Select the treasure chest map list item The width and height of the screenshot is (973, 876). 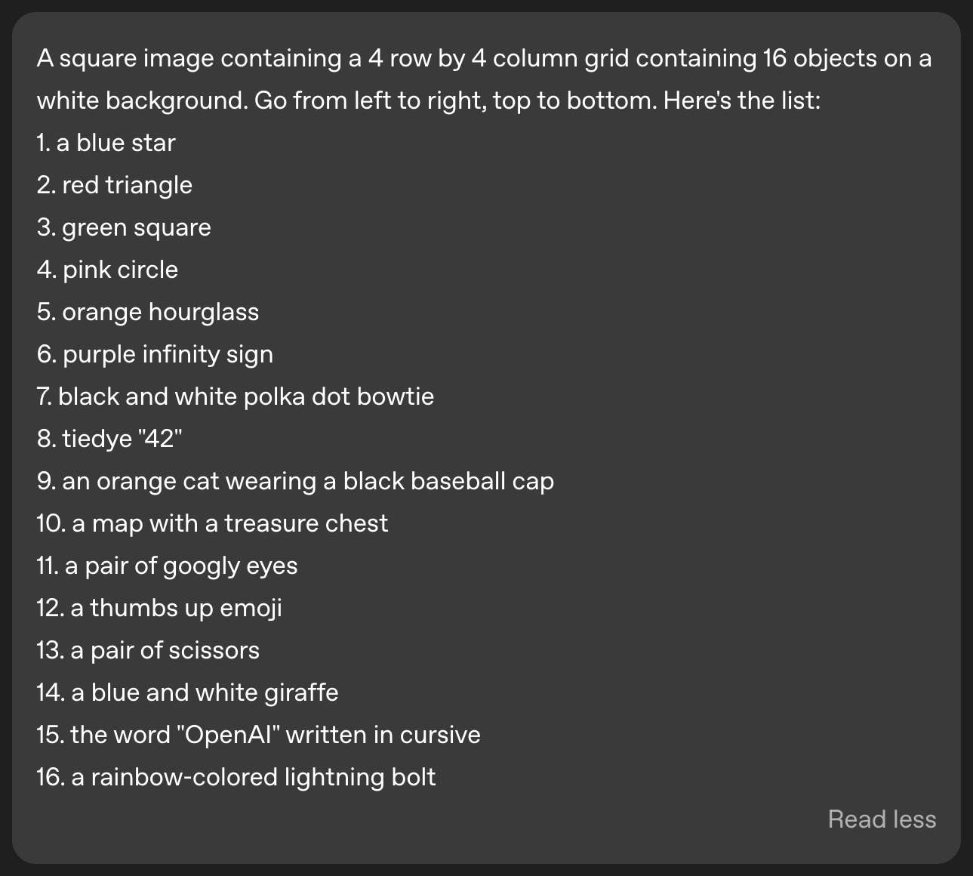(212, 523)
